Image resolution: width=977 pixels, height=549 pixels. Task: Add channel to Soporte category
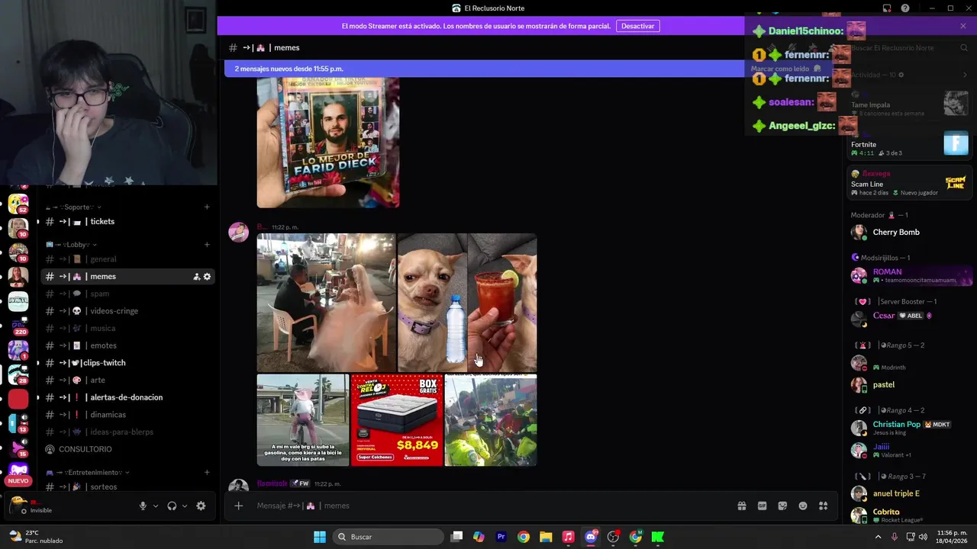click(207, 207)
